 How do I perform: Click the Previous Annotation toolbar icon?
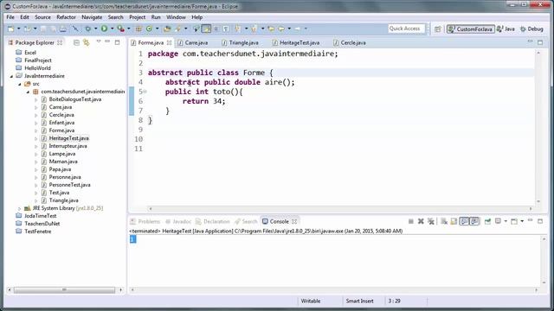coord(254,29)
